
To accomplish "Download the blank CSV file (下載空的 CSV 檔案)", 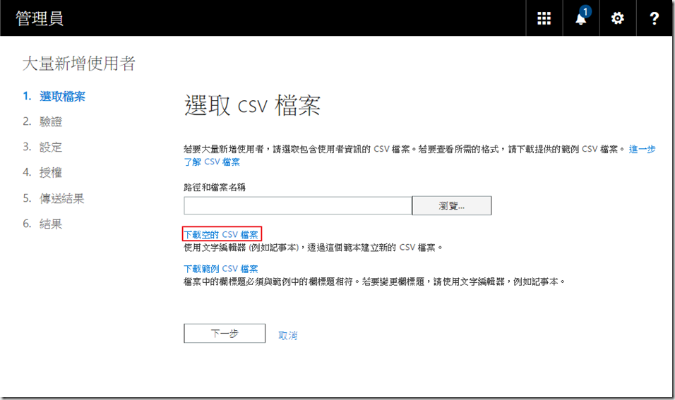I will 221,234.
